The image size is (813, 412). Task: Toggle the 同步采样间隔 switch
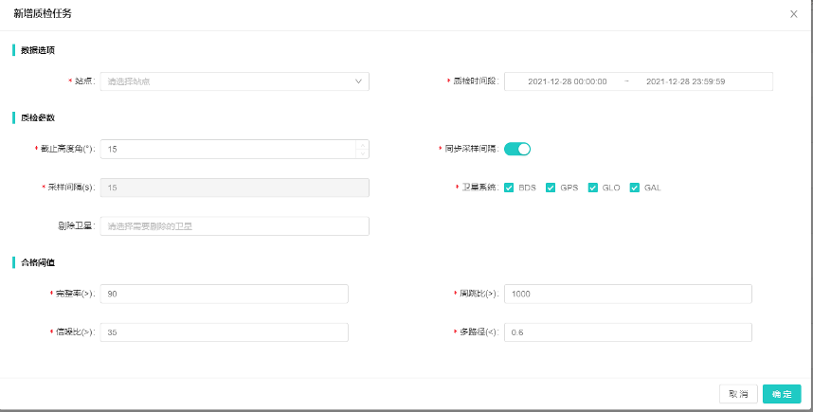[517, 149]
